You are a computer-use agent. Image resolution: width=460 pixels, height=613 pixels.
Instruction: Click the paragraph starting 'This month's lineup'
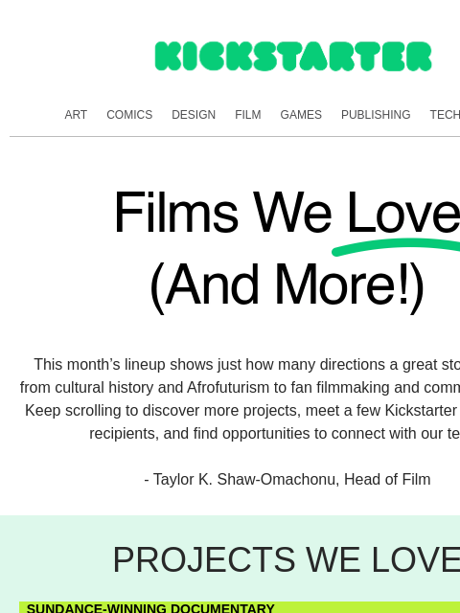(x=240, y=398)
